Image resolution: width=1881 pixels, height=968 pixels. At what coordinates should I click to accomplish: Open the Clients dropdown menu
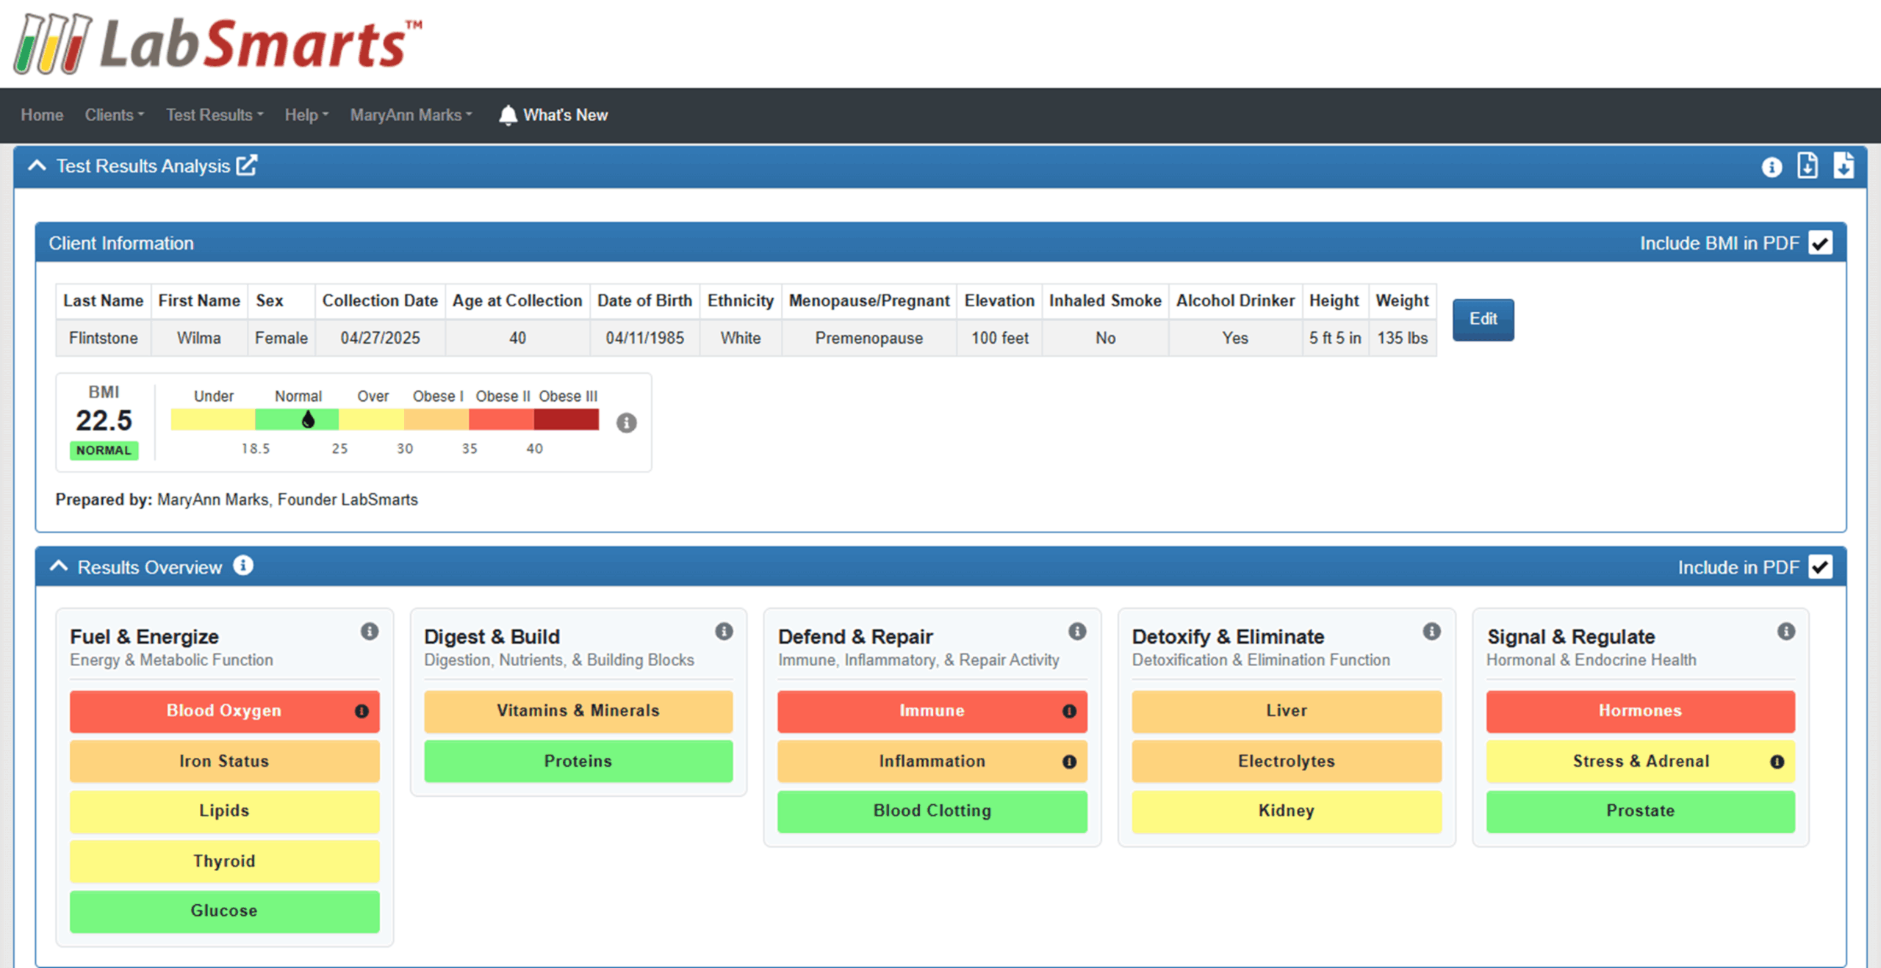tap(114, 115)
